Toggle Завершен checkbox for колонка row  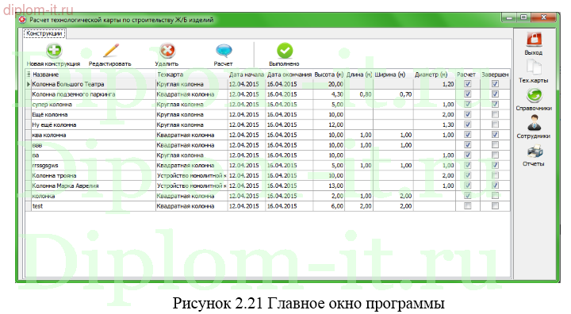click(495, 196)
